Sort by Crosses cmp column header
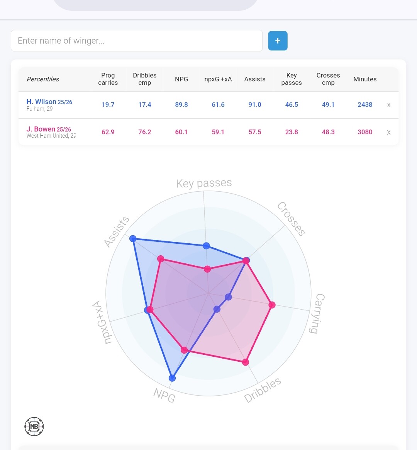This screenshot has height=450, width=417. point(328,79)
